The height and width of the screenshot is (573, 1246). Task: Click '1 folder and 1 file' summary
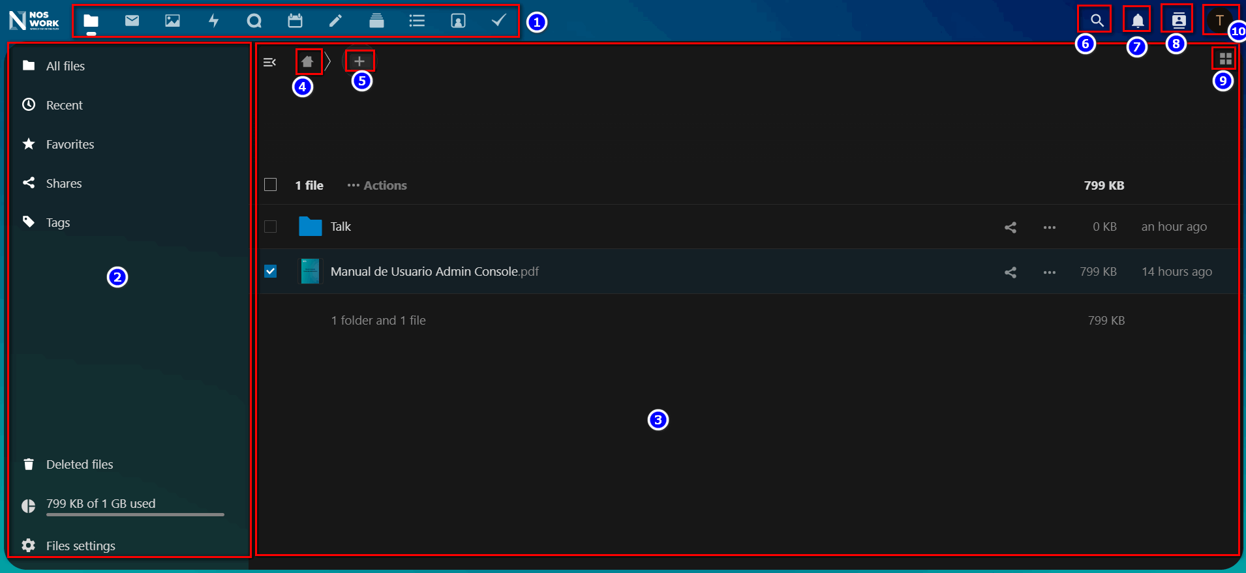point(378,320)
